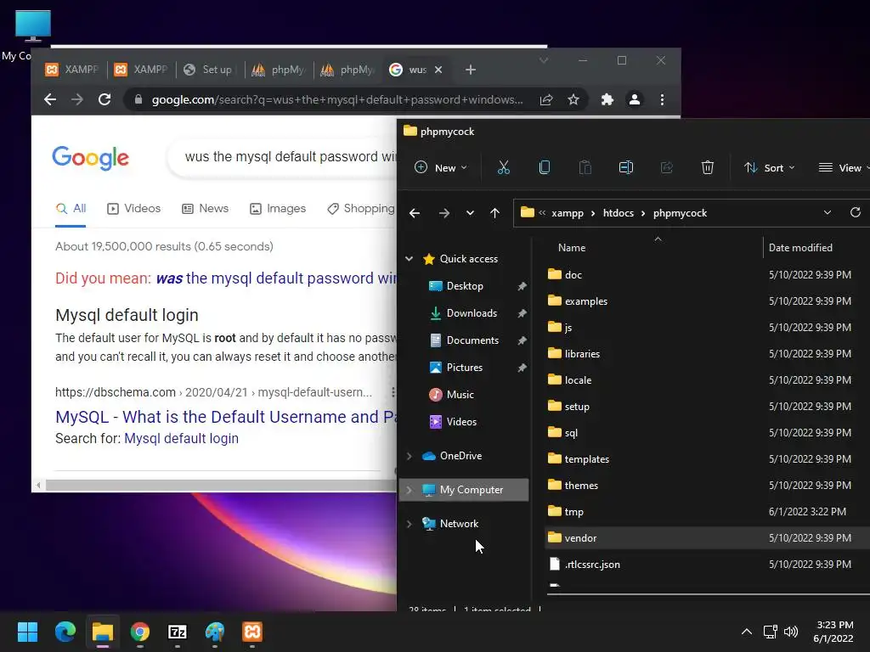Click the Delete trash icon in File Explorer

tap(708, 167)
